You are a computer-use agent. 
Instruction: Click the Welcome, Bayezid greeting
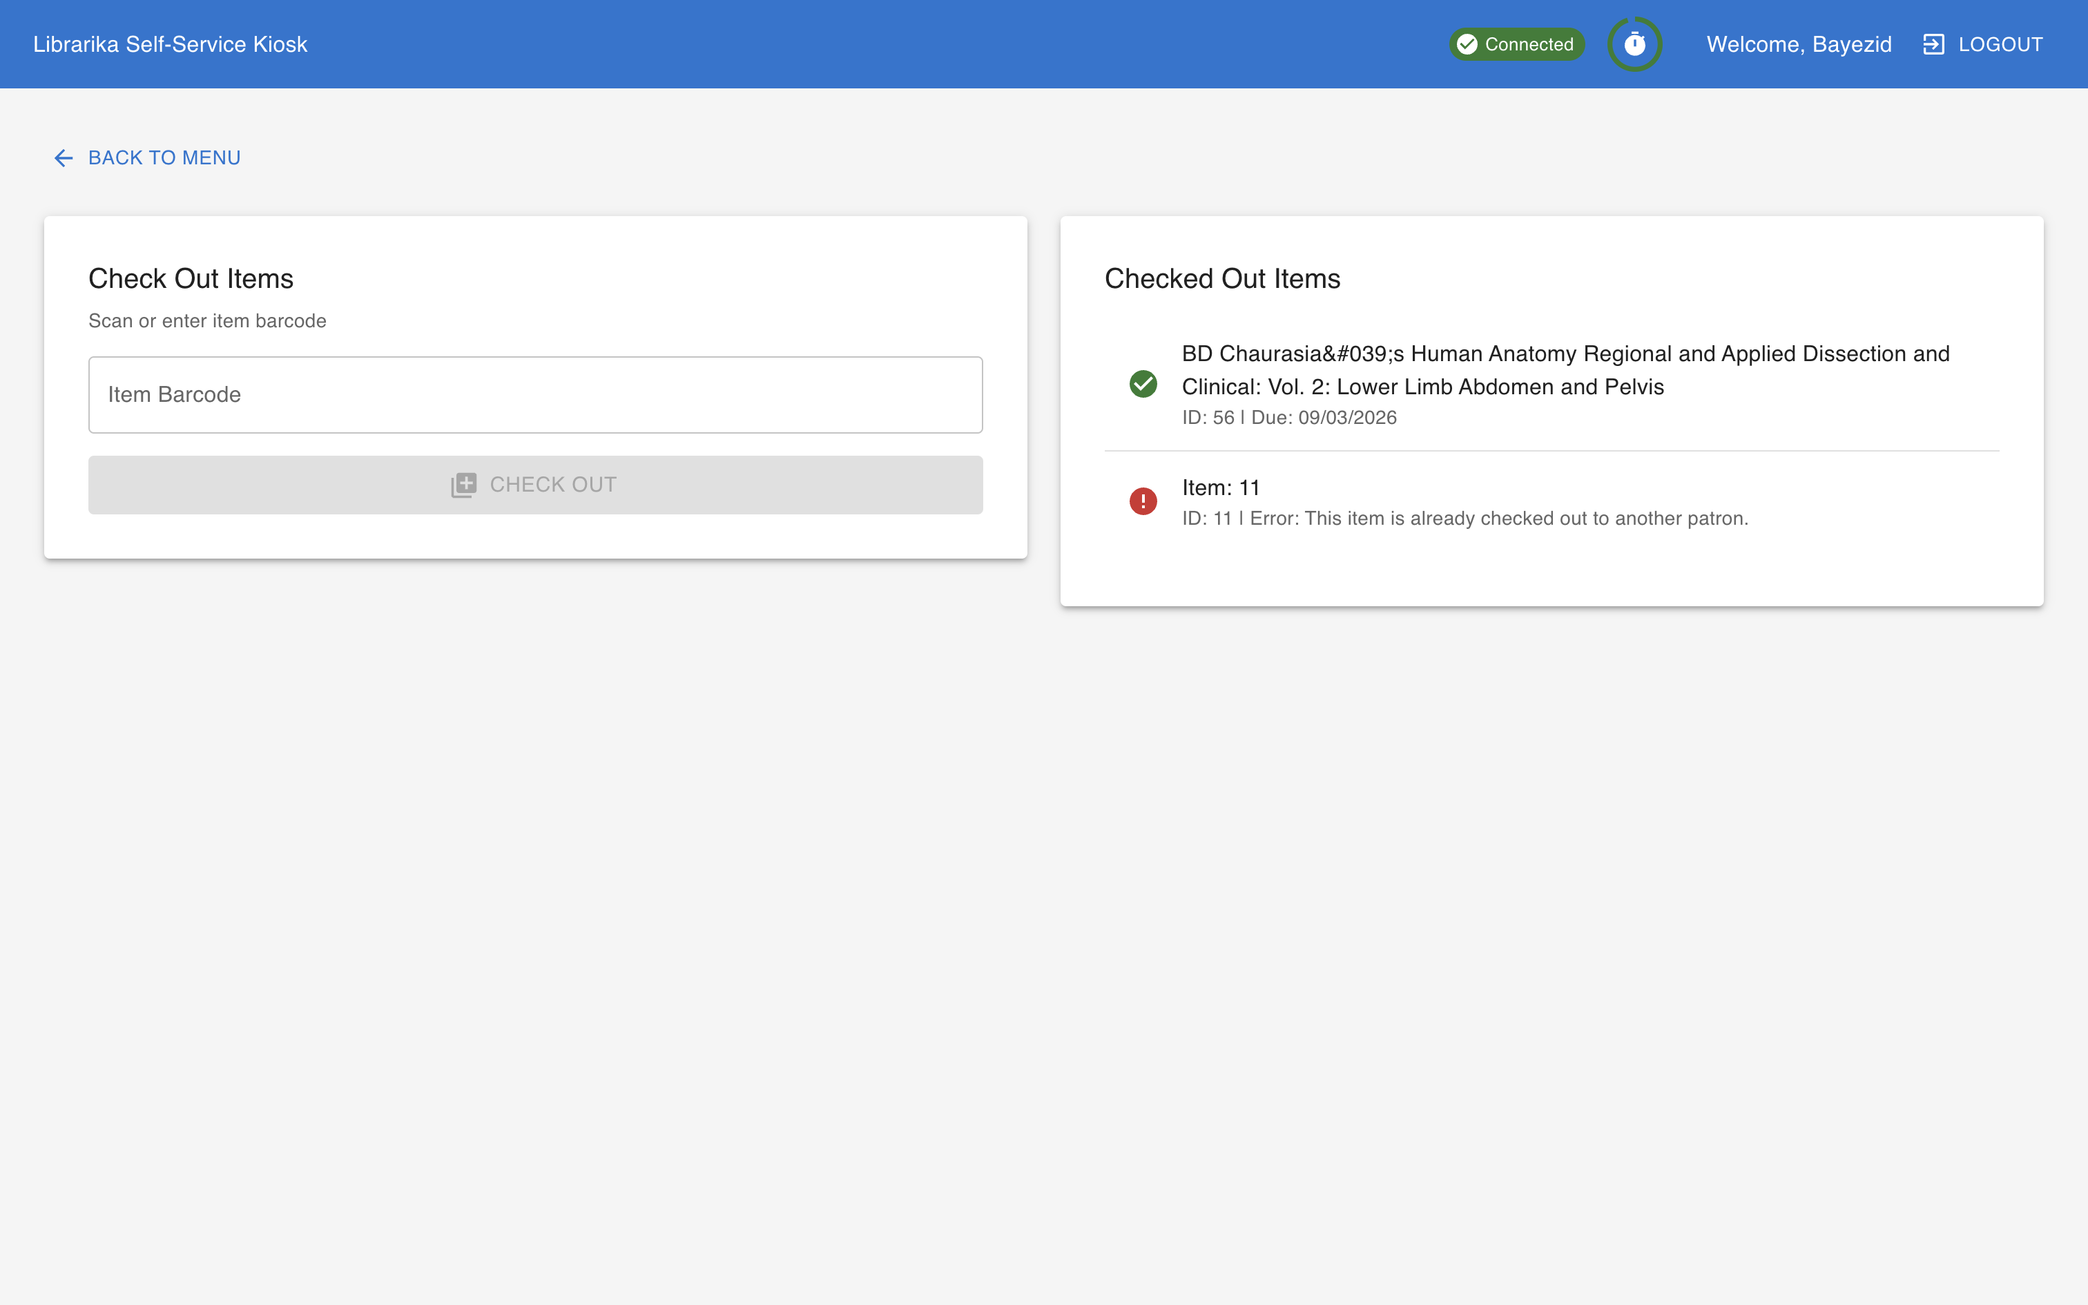(1798, 44)
